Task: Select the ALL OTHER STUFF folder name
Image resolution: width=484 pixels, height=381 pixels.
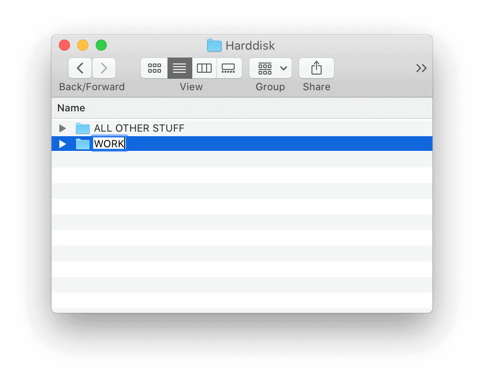Action: [139, 128]
